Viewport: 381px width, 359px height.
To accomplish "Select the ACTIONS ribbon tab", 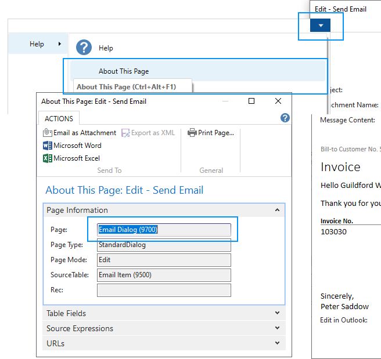I will tap(59, 118).
